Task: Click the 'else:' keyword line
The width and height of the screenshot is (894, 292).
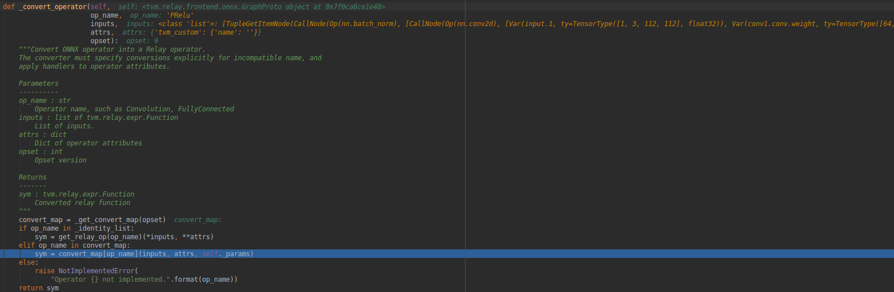Action: [28, 262]
